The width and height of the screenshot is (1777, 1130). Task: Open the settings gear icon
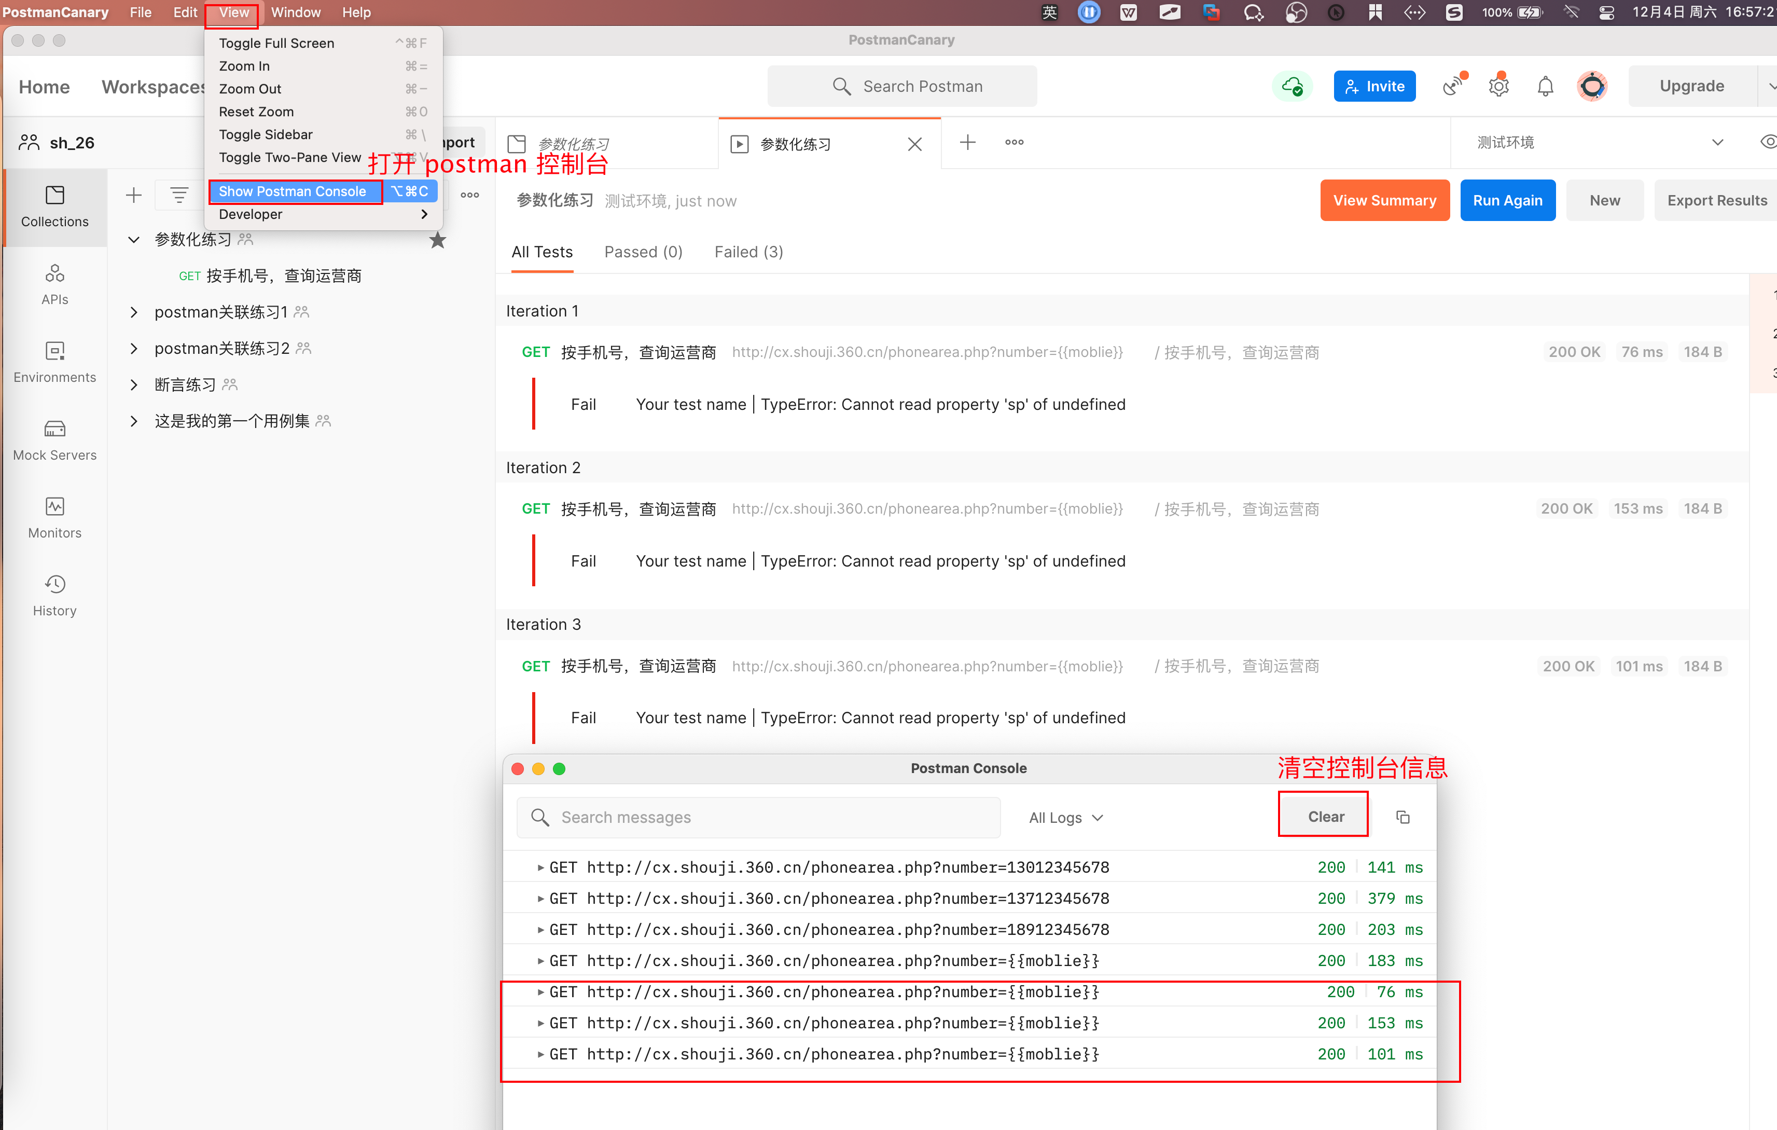point(1499,86)
